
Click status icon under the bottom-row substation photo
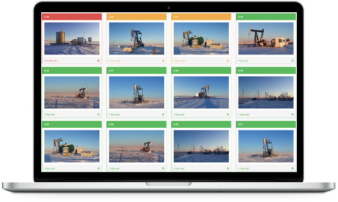(x=228, y=168)
